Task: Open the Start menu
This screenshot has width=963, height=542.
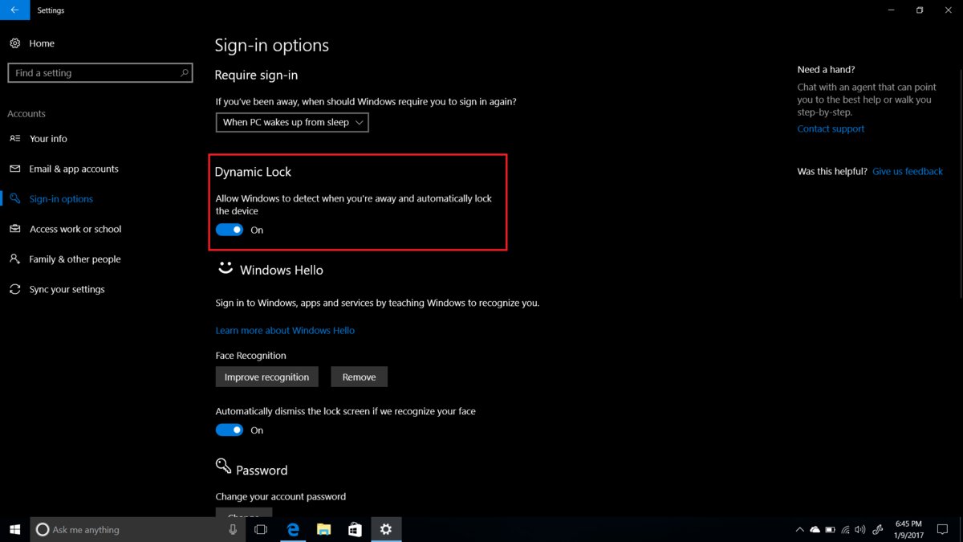Action: (14, 529)
